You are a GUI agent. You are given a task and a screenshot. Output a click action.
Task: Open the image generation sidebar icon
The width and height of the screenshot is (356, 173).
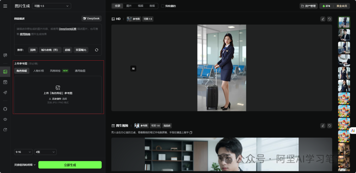click(x=5, y=72)
